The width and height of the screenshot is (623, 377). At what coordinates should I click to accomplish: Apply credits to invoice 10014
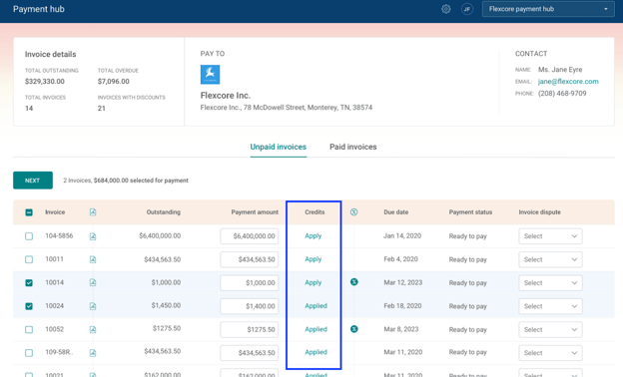click(313, 282)
